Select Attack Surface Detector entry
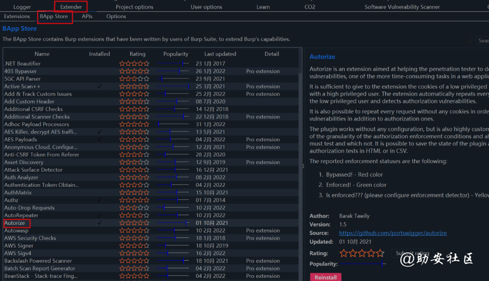This screenshot has height=281, width=489. click(151, 170)
